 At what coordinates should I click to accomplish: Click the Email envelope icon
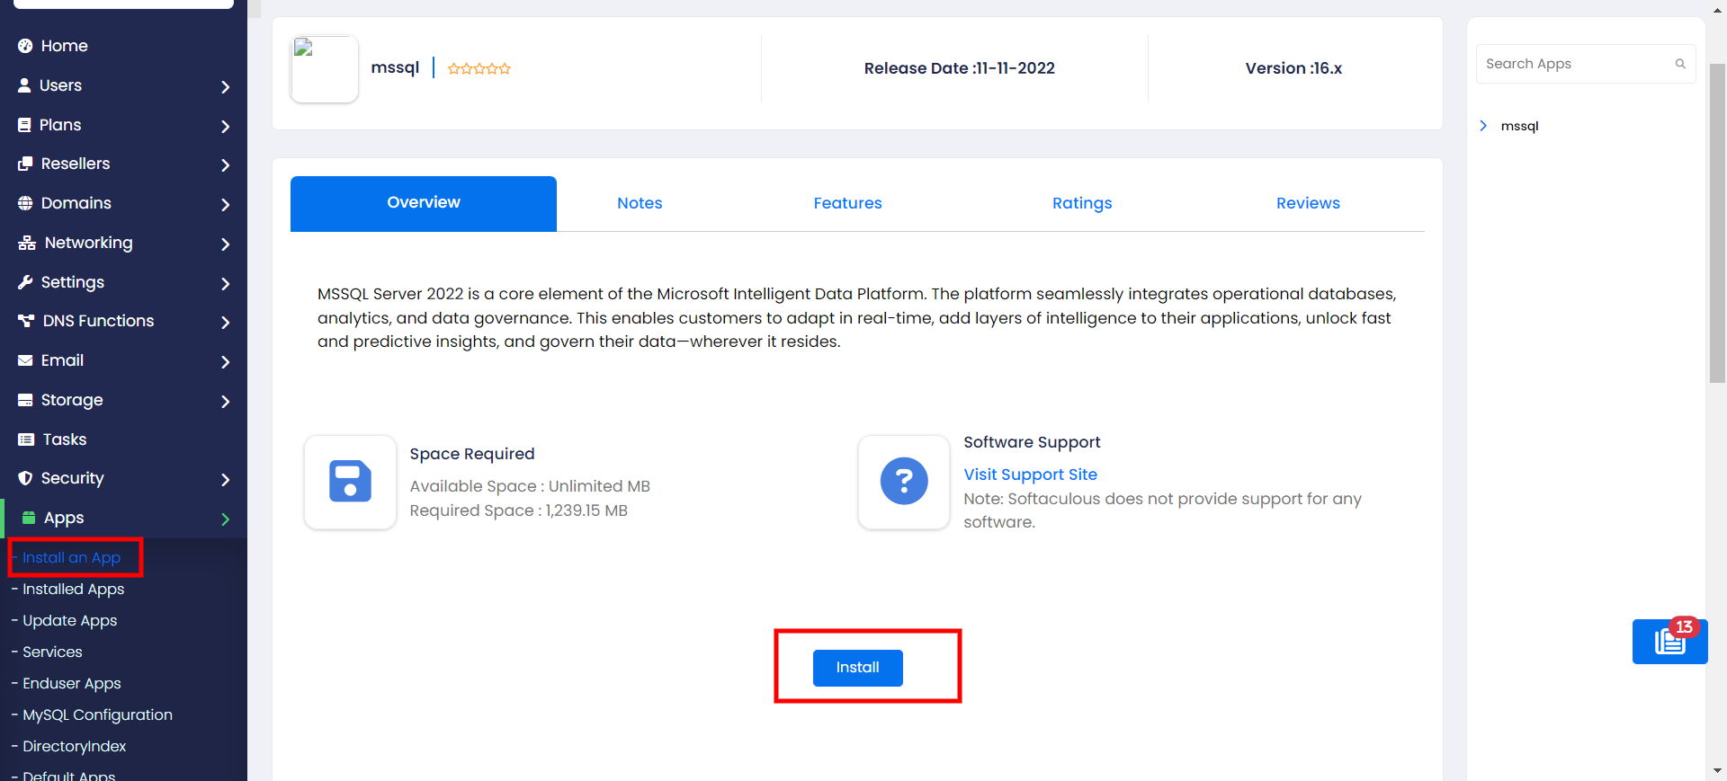(25, 360)
